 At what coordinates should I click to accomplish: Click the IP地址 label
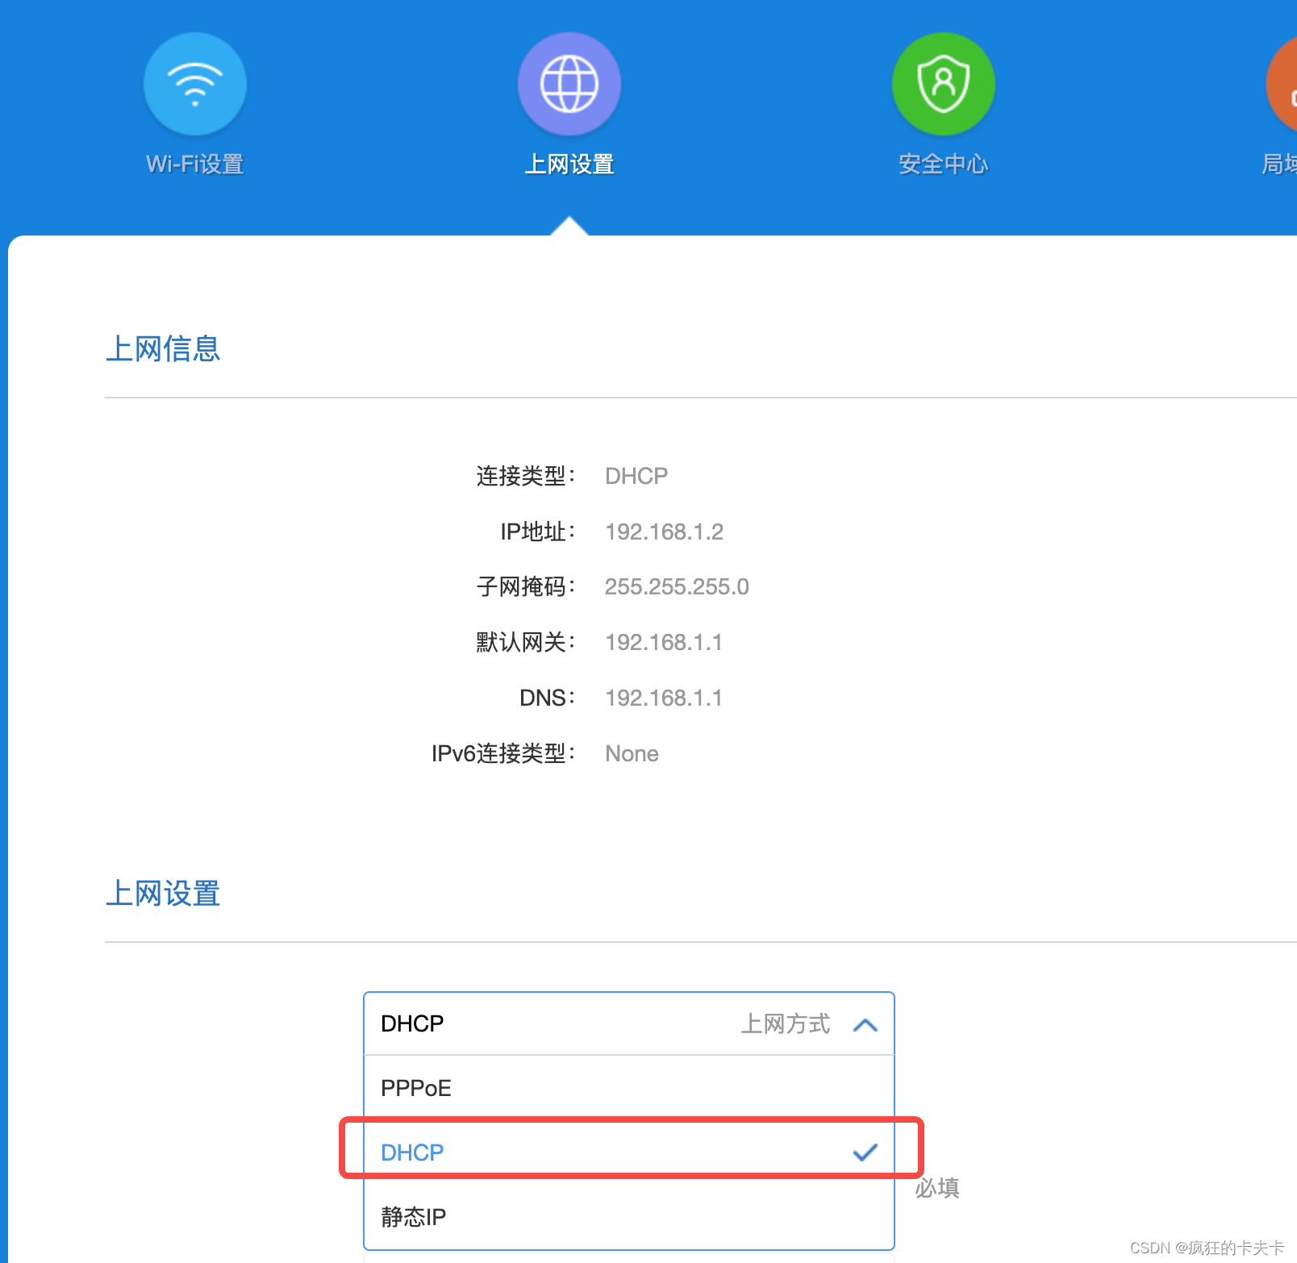click(538, 531)
